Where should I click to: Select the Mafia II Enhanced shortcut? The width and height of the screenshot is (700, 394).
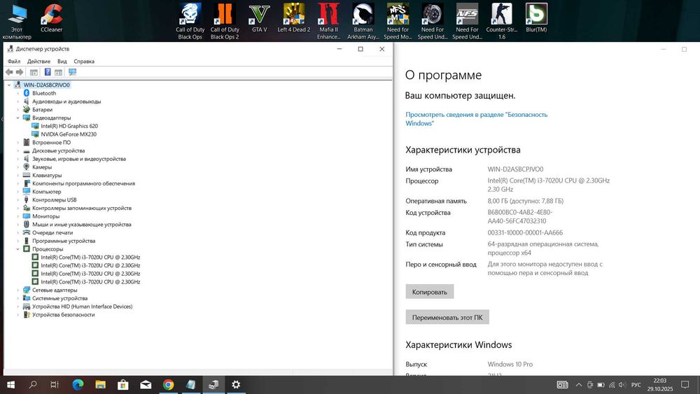click(x=328, y=21)
